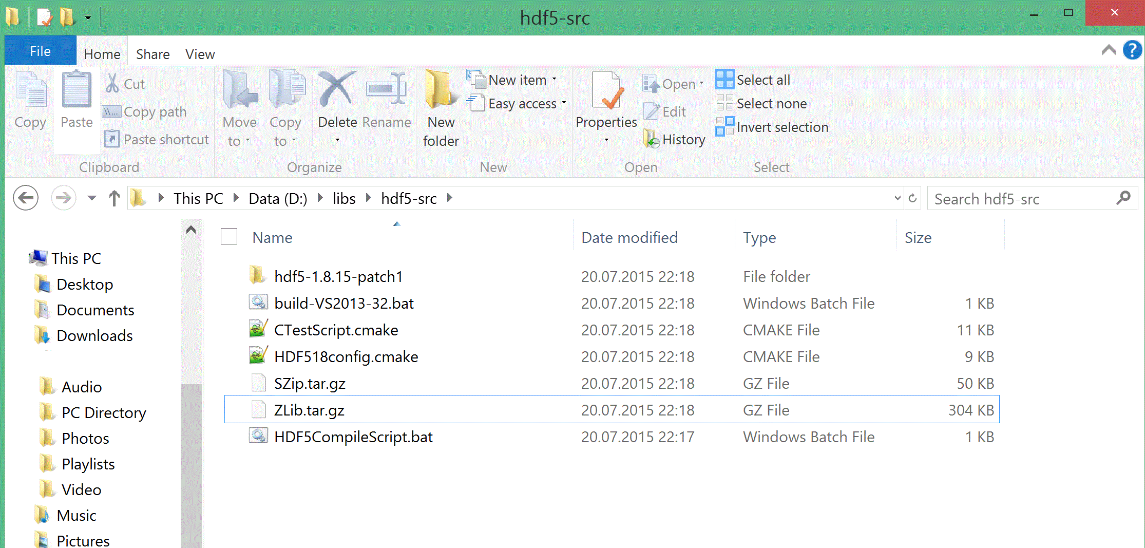
Task: Click Invert selection in ribbon
Action: pyautogui.click(x=772, y=127)
